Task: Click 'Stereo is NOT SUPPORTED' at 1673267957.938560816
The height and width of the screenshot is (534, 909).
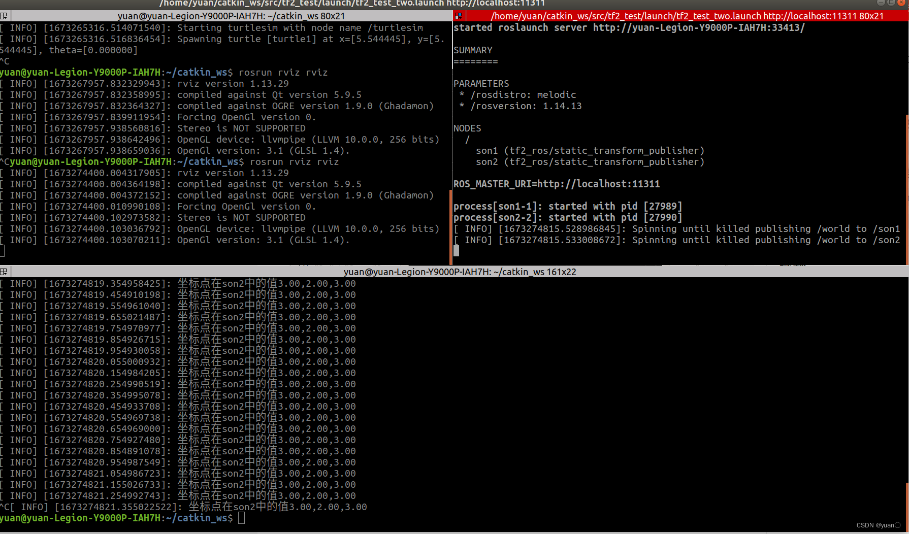Action: click(x=153, y=128)
